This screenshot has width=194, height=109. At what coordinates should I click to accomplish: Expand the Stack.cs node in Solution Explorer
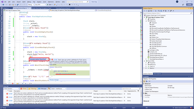tap(146, 68)
